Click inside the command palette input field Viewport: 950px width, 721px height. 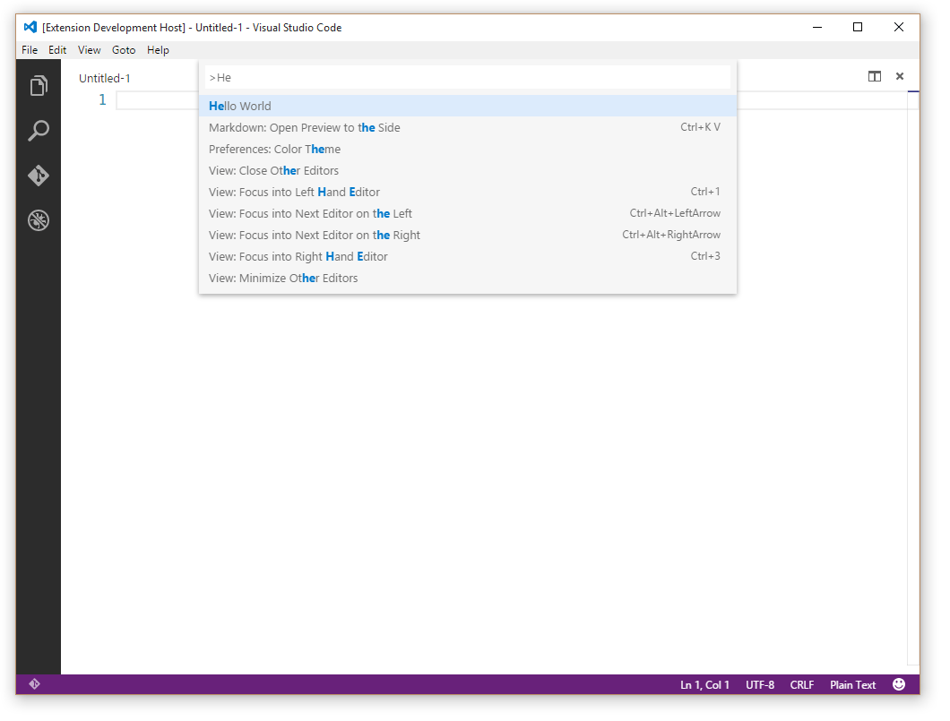(466, 78)
